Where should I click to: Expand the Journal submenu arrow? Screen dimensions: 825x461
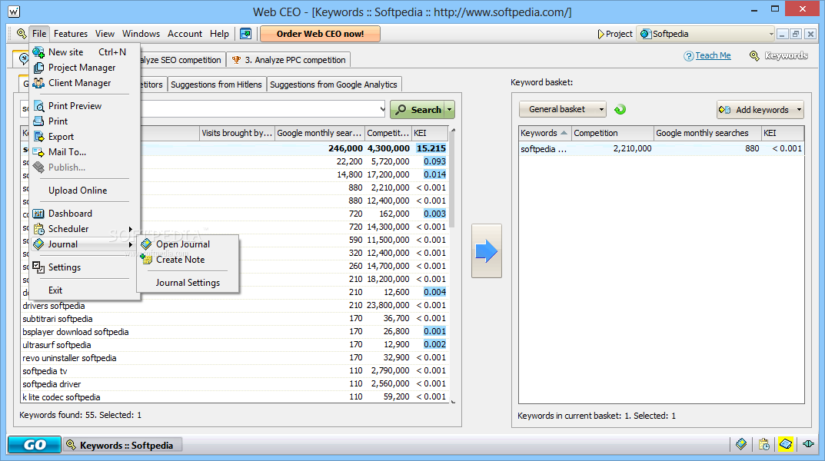[x=131, y=244]
